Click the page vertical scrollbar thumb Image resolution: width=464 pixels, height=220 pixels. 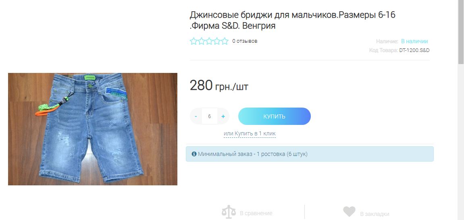tap(461, 32)
